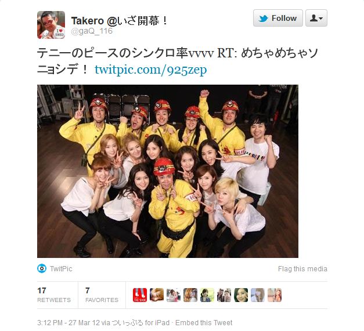364x331 pixels.
Task: Open the seventh retweeter avatar with dark green background
Action: (241, 295)
